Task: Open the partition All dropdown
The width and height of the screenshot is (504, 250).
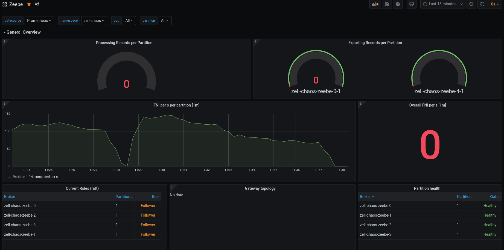Action: (165, 21)
